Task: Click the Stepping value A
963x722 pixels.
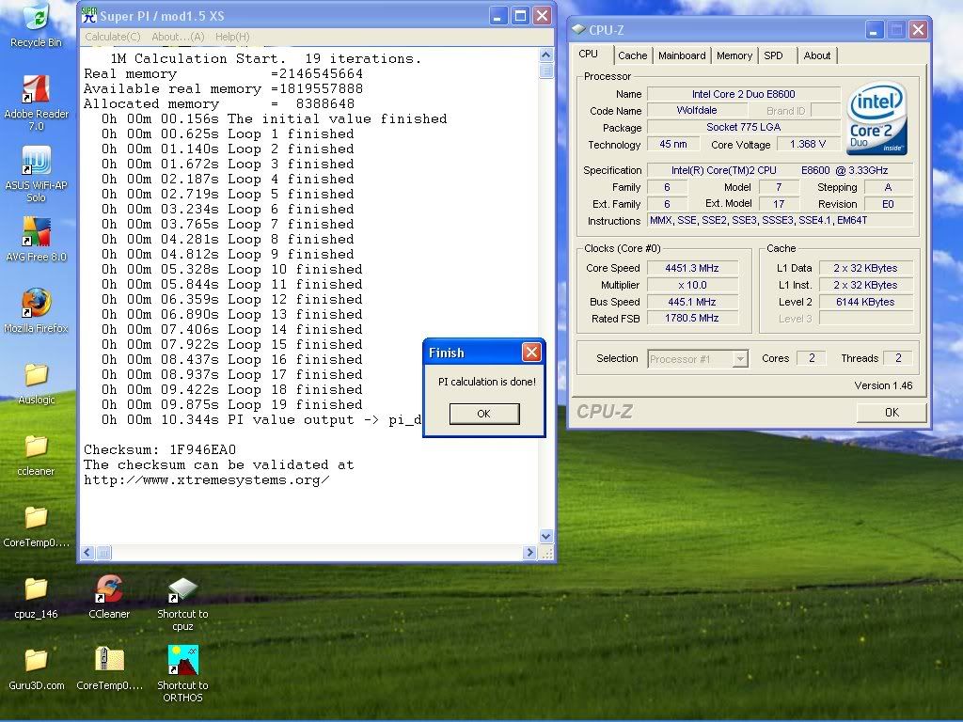Action: pos(888,187)
